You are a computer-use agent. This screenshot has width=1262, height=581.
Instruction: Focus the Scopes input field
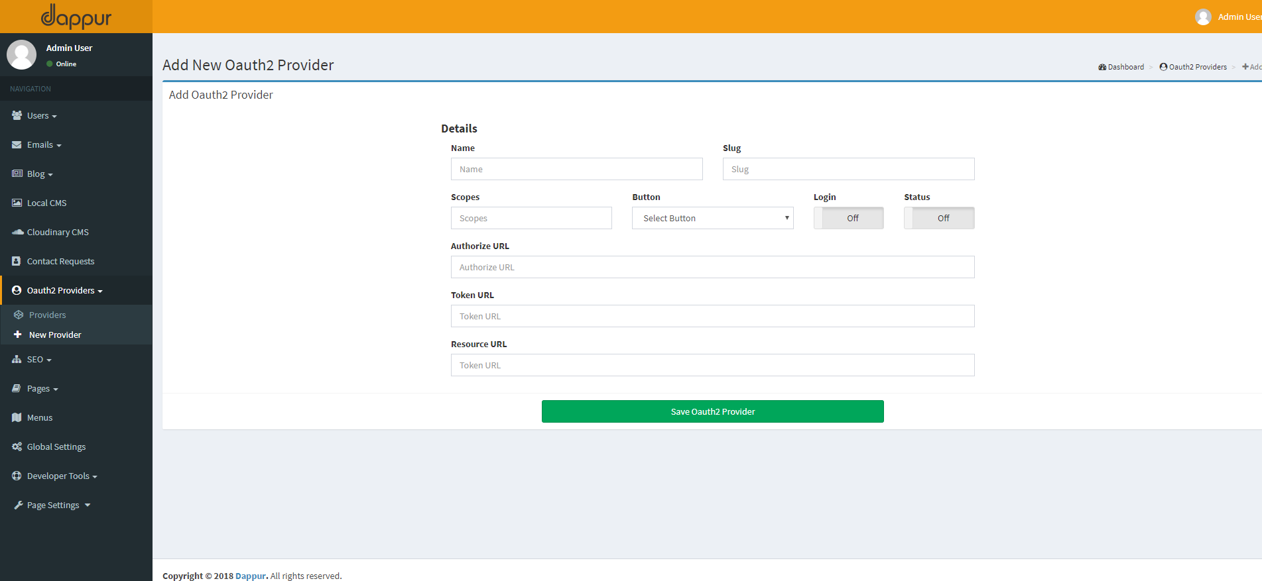click(x=531, y=218)
